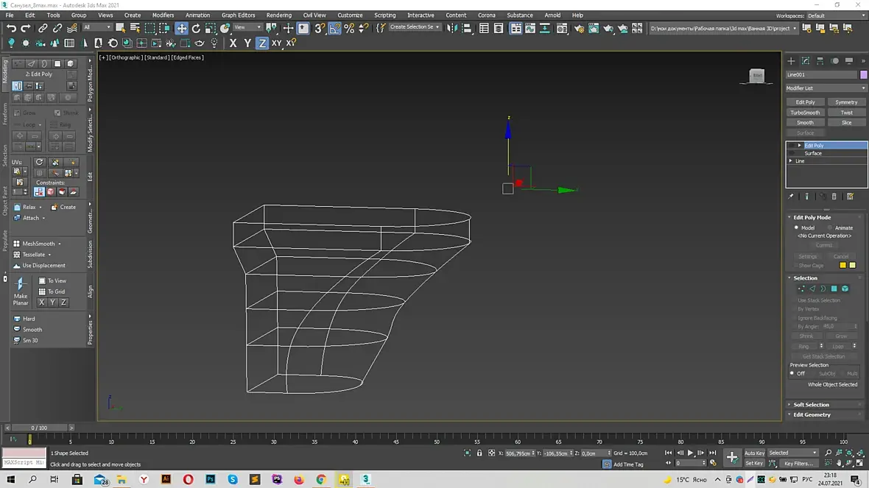
Task: Click the Make Planar icon
Action: [x=21, y=284]
